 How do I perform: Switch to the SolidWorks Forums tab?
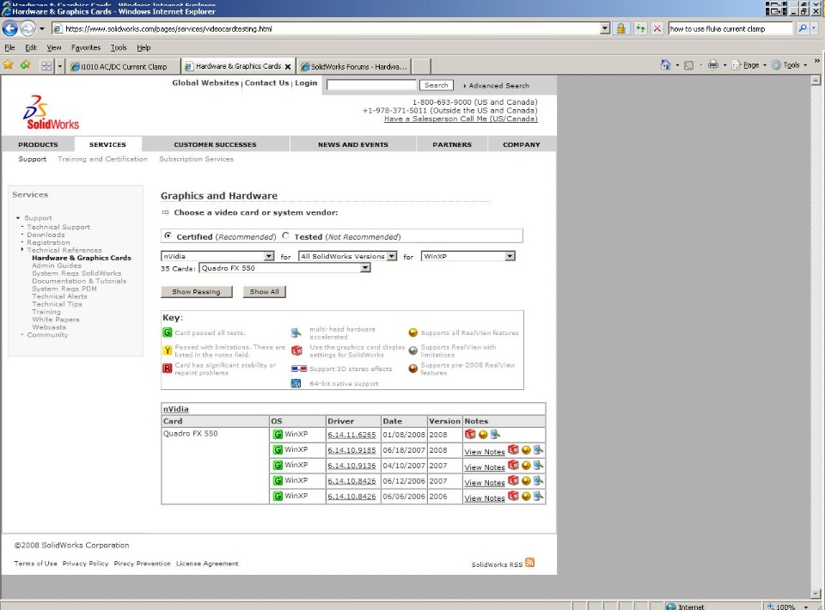[353, 66]
